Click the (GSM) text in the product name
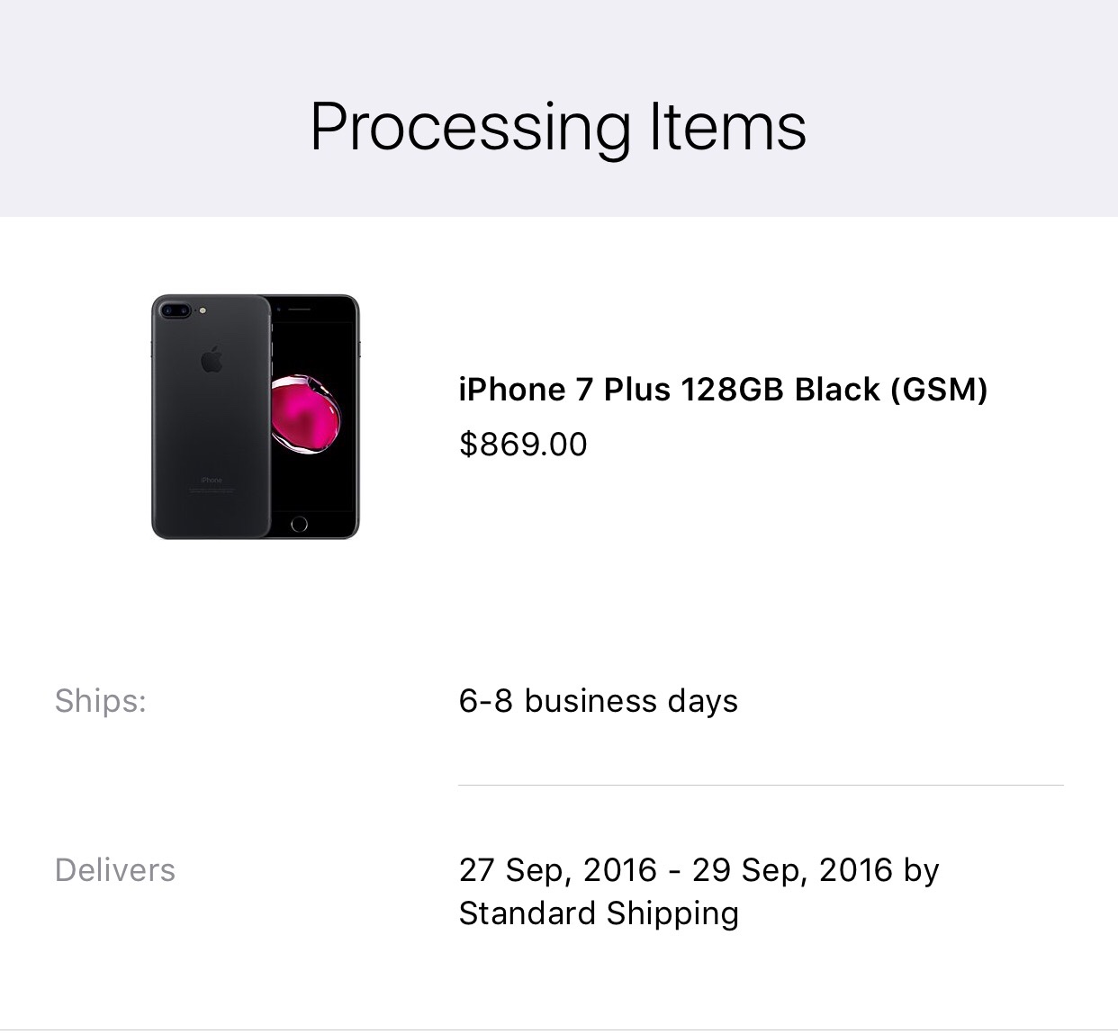The image size is (1118, 1034). 940,390
